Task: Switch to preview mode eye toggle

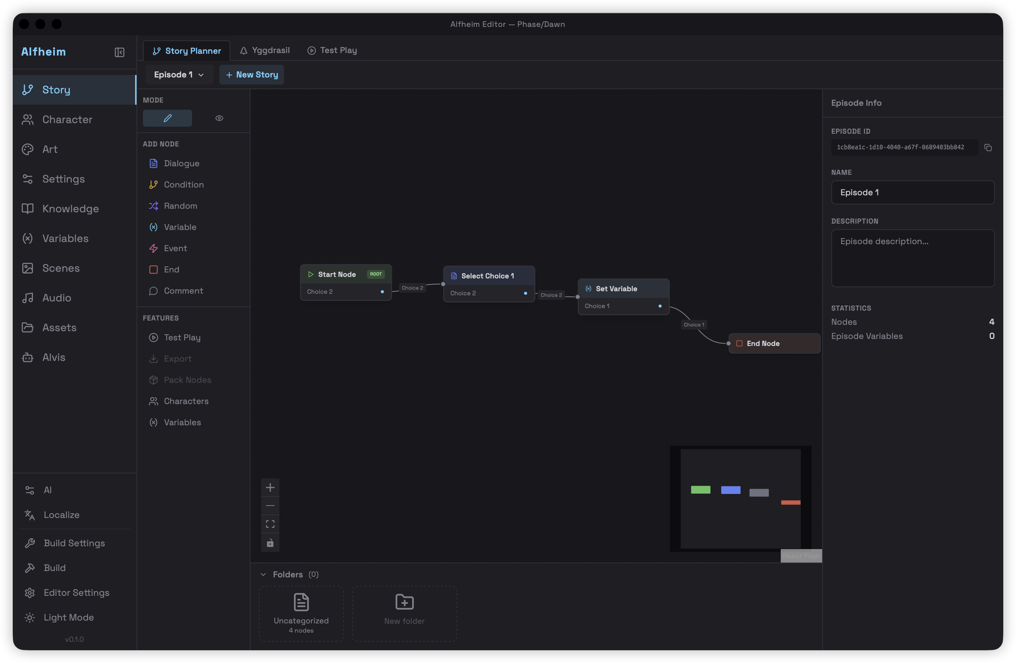Action: coord(219,118)
